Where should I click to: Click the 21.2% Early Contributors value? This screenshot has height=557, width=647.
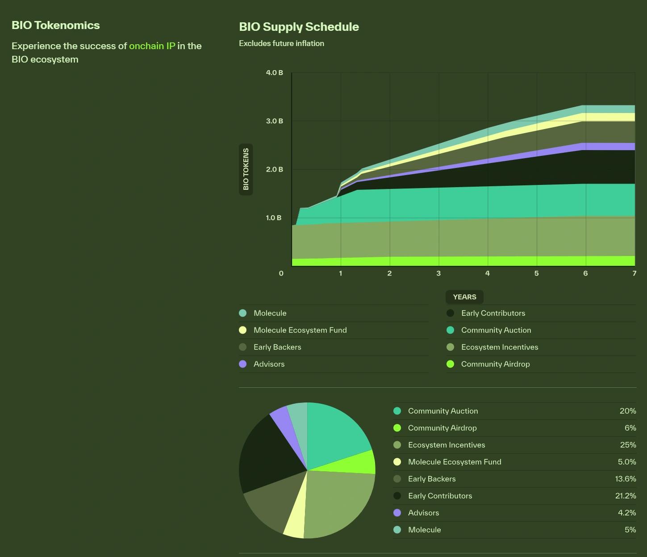coord(626,496)
